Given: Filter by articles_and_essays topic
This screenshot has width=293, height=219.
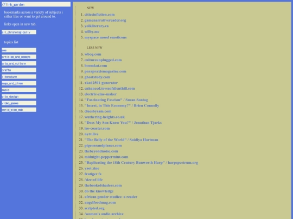Looking at the screenshot, I should (x=19, y=57).
